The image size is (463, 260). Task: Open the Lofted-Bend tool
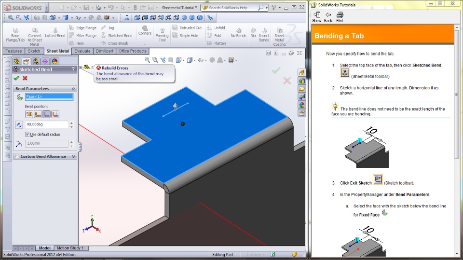(x=55, y=32)
